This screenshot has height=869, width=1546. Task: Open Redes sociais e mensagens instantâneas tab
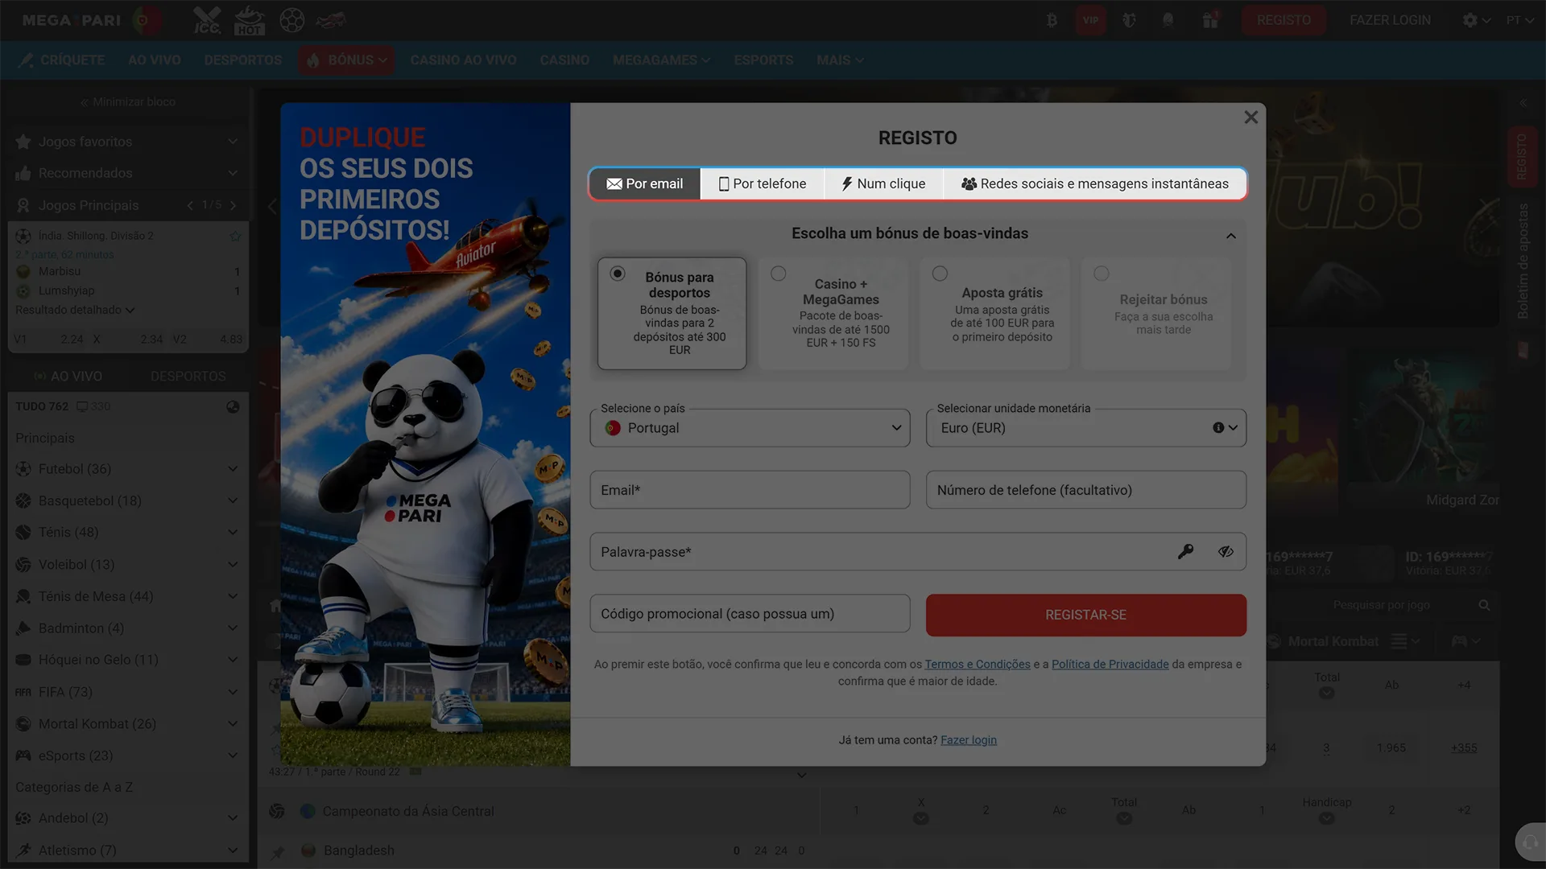coord(1095,184)
